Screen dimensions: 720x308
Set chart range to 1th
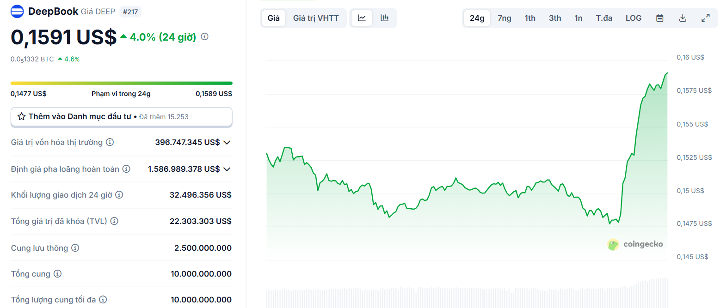pyautogui.click(x=530, y=18)
